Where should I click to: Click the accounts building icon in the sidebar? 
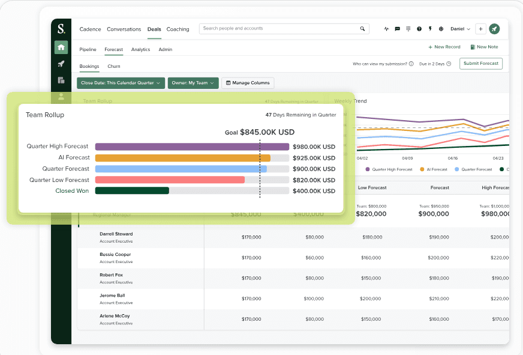61,79
